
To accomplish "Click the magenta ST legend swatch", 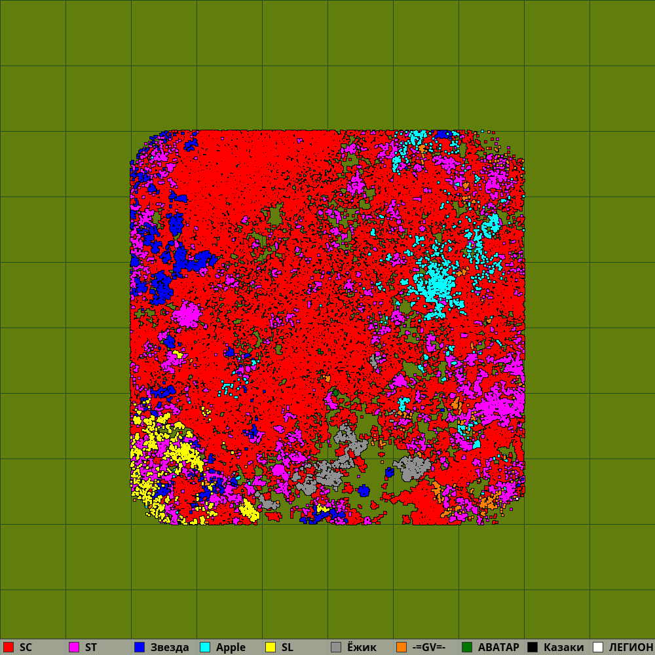I will point(74,647).
